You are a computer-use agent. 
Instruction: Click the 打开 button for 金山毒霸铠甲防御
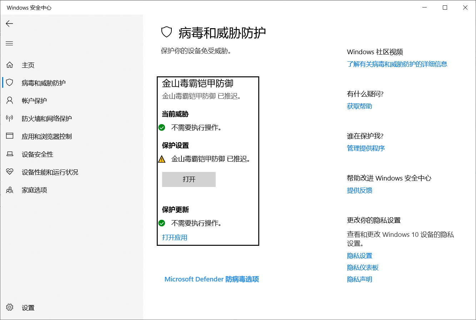pyautogui.click(x=189, y=179)
